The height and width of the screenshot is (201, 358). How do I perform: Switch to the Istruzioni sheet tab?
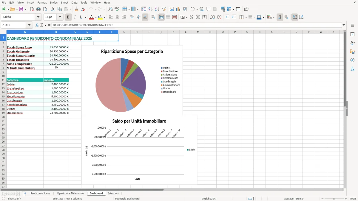pyautogui.click(x=113, y=193)
